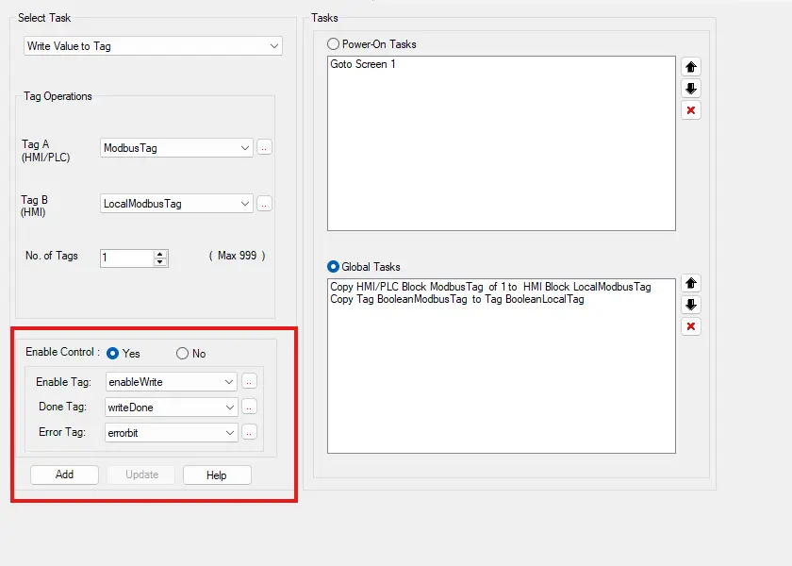The width and height of the screenshot is (792, 566).
Task: Select the Goto Screen 1 task entry
Action: click(363, 65)
